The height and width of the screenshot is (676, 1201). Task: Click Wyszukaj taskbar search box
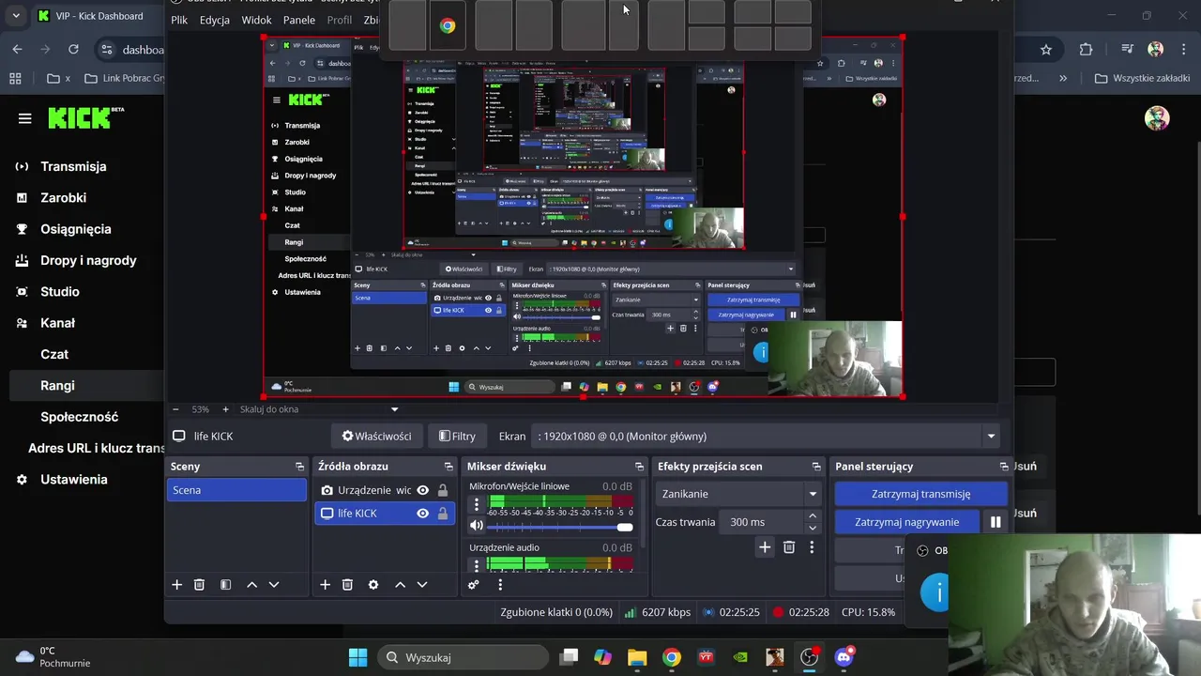tap(464, 657)
